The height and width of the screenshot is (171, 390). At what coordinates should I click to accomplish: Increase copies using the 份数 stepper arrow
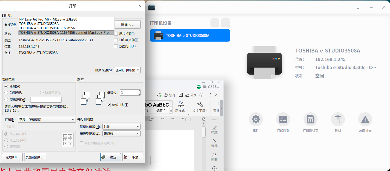139,91
